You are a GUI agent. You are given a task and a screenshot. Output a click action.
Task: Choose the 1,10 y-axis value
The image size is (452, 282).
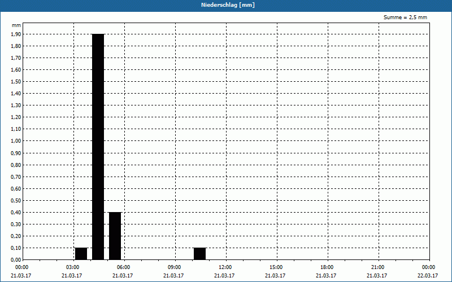tap(16, 129)
